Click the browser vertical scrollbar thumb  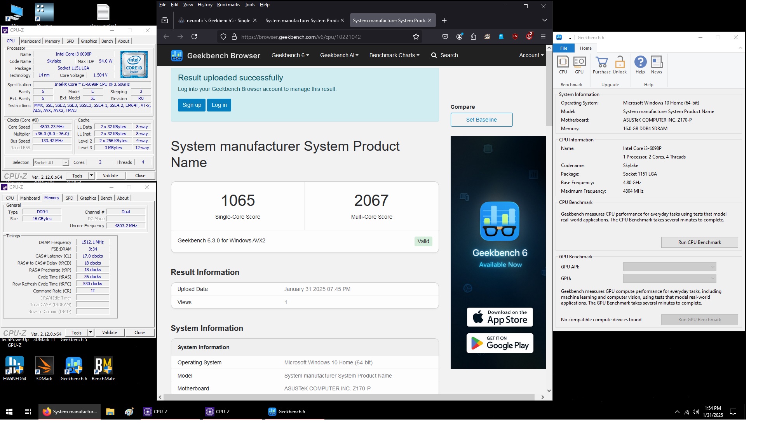click(549, 89)
